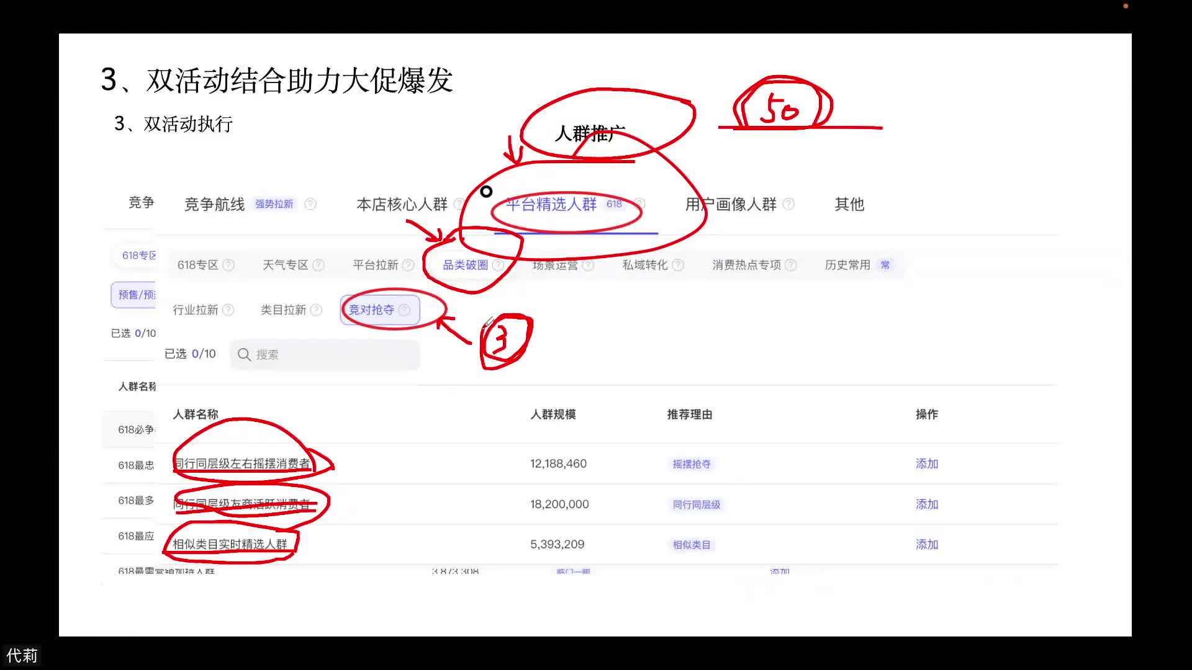Open the 竞争航线 tab
Image resolution: width=1192 pixels, height=670 pixels.
[214, 205]
